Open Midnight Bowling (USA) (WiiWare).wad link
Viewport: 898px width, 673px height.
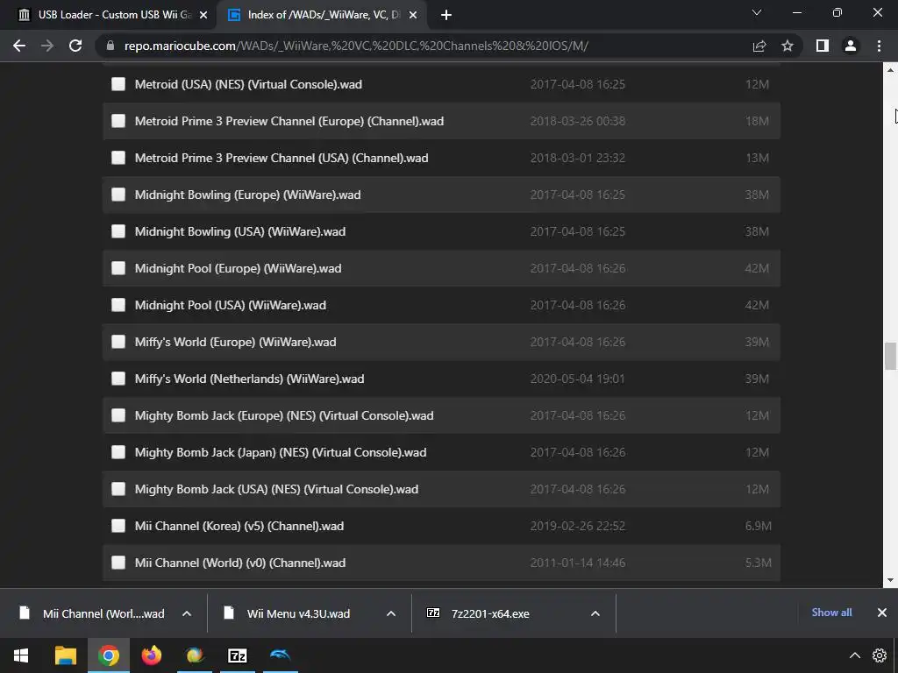(240, 231)
